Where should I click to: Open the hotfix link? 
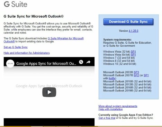(x=112, y=78)
